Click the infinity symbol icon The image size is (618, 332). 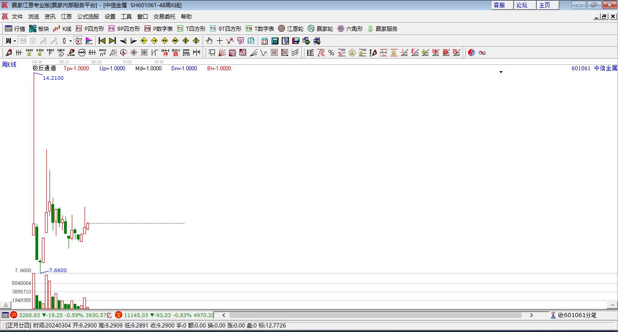pos(482,53)
